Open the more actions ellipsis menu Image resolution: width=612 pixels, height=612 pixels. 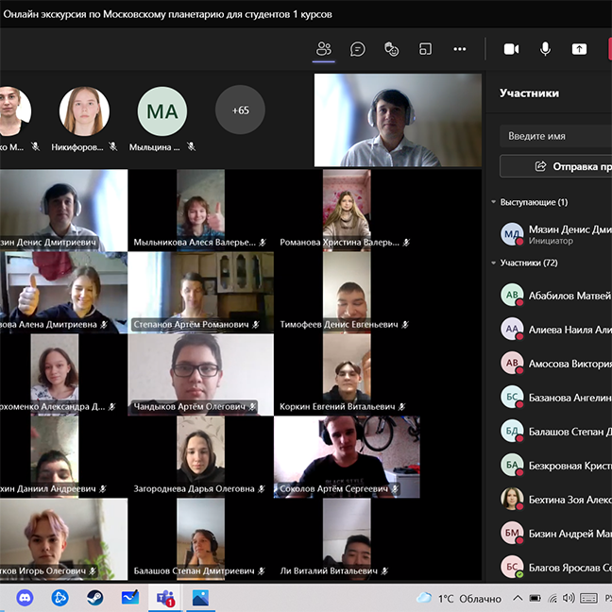click(x=460, y=49)
